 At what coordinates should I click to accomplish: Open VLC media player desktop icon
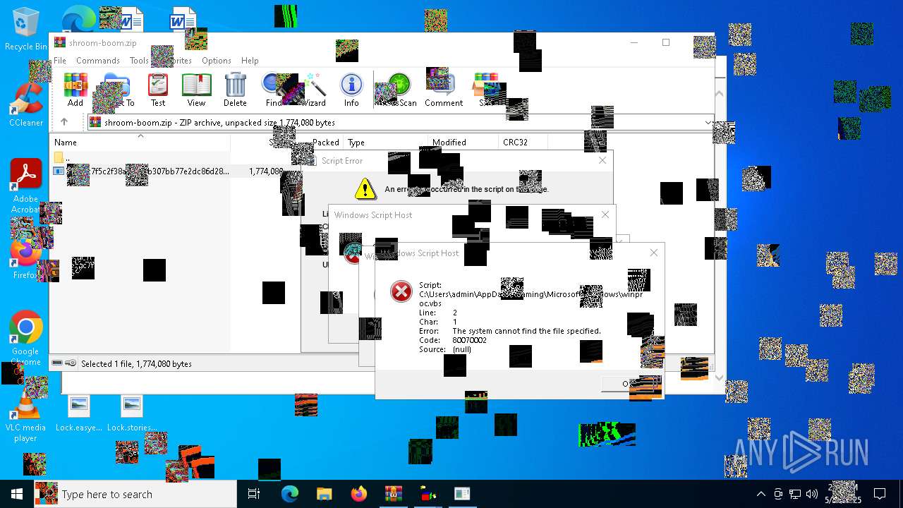tap(26, 416)
